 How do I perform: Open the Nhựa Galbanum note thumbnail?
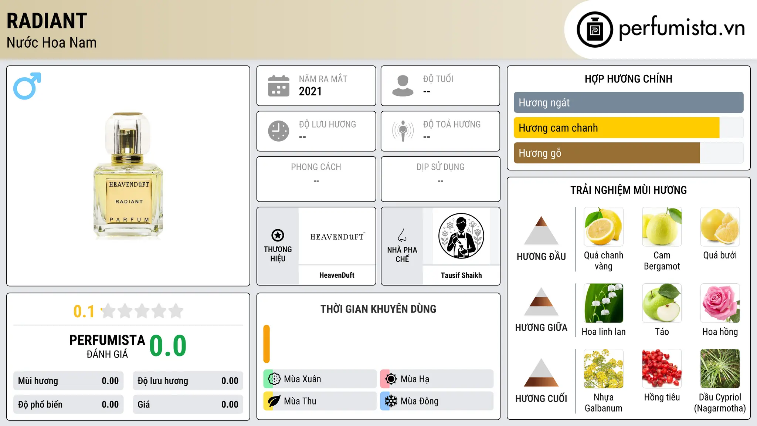604,369
